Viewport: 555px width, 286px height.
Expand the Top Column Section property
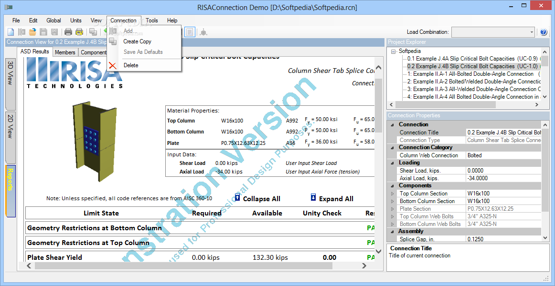(x=392, y=194)
